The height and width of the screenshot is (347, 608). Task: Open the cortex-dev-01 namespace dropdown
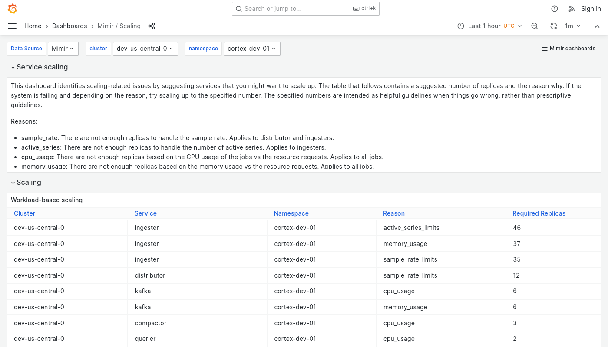pos(252,49)
